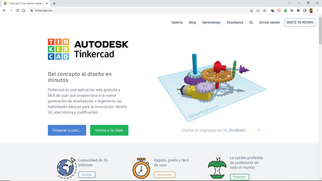Select the Tinkercad browser tab

tap(26, 3)
